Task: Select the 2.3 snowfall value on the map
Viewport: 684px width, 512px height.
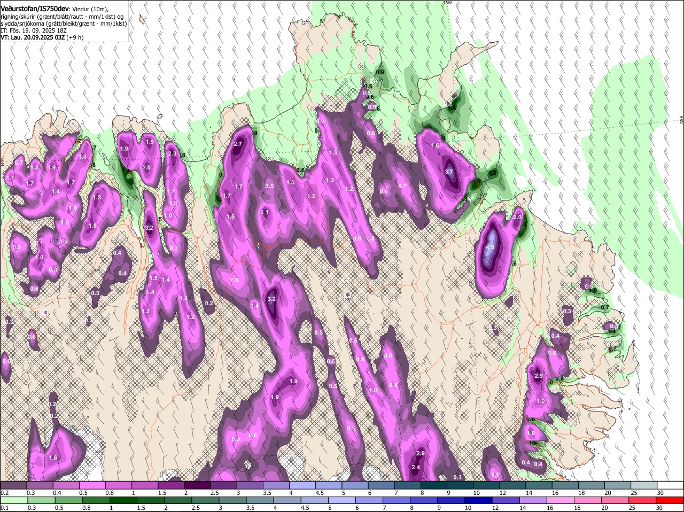Action: [172, 153]
